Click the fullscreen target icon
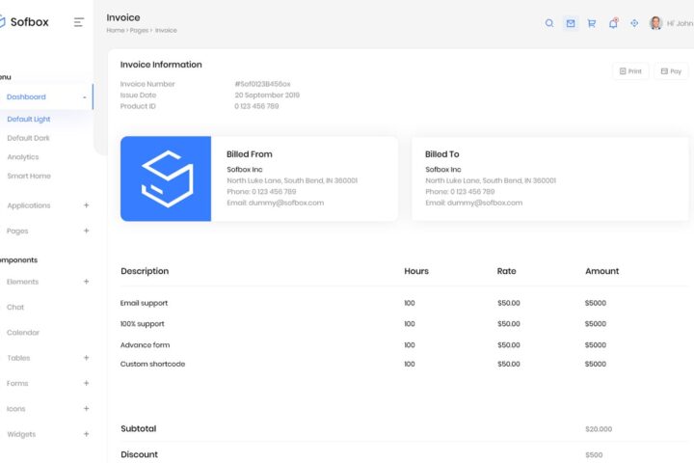This screenshot has height=463, width=694. point(634,23)
